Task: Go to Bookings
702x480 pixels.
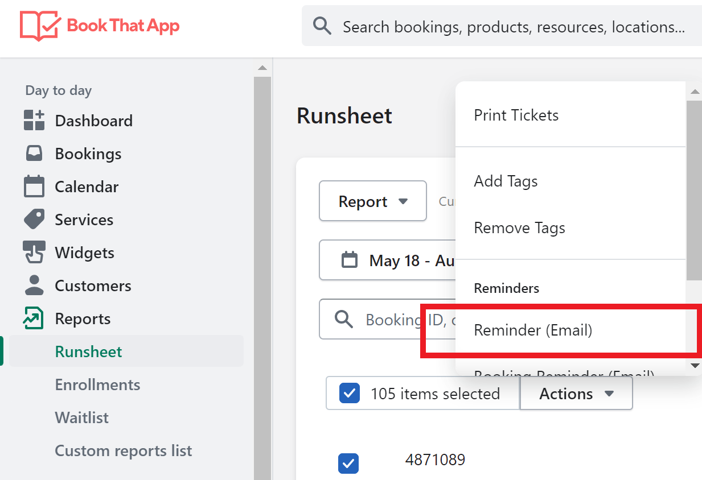Action: tap(88, 154)
